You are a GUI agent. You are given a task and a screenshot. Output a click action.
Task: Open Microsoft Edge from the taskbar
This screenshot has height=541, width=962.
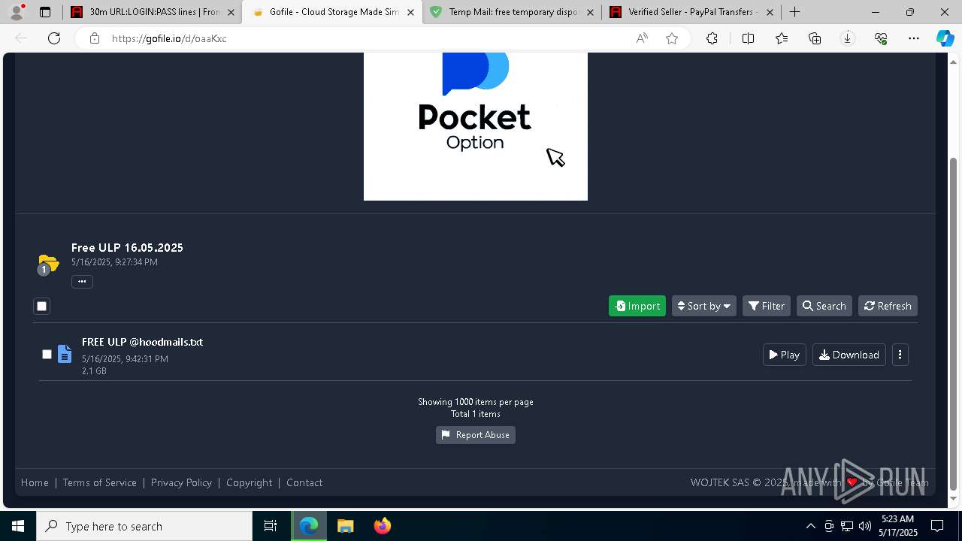coord(309,526)
